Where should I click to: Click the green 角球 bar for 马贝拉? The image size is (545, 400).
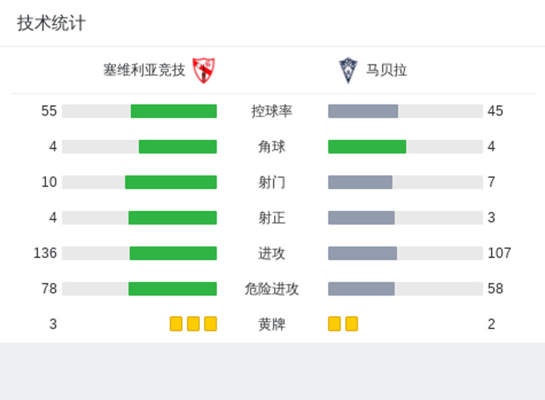[x=367, y=147]
